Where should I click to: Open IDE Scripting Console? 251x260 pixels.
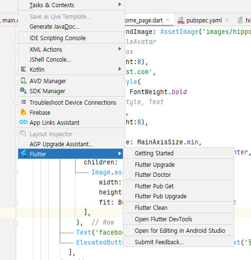pos(72,38)
